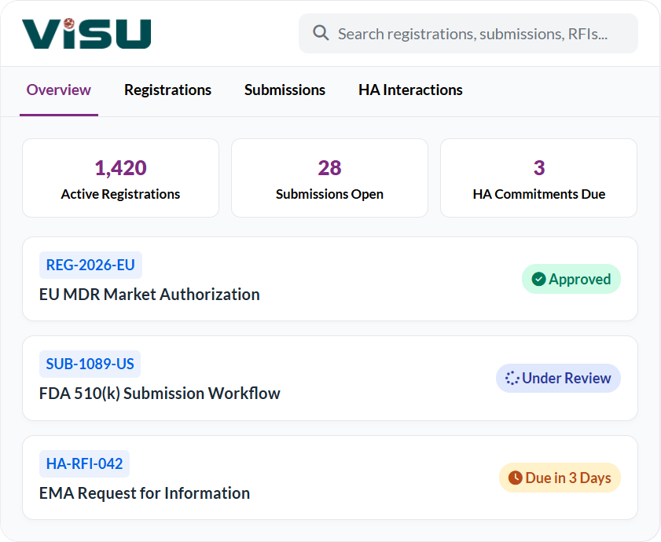Go to the HA Interactions tab
The height and width of the screenshot is (542, 661).
point(410,90)
